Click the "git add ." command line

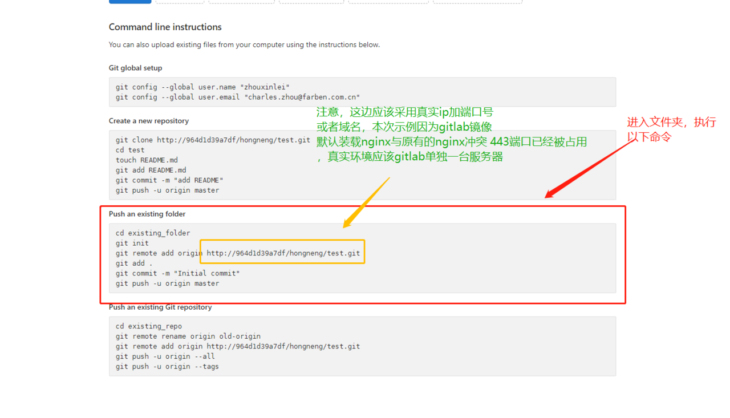134,263
